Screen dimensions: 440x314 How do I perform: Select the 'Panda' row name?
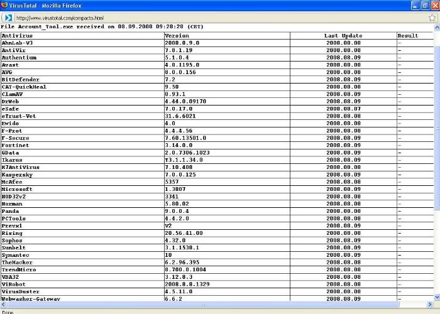pos(10,211)
